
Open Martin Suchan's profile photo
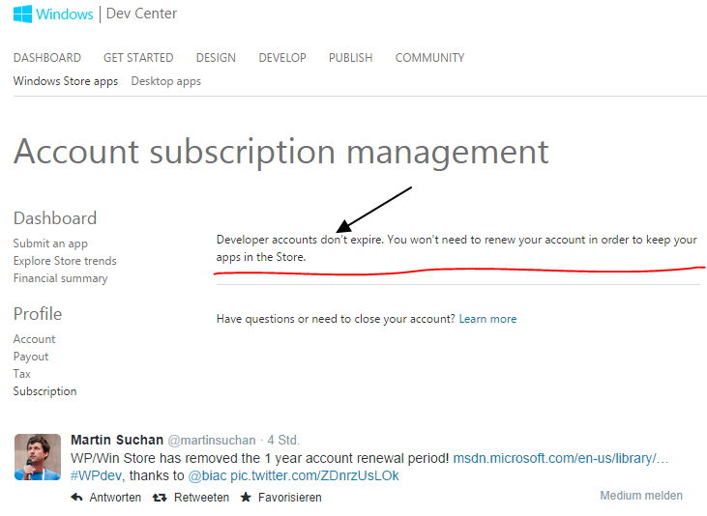(38, 457)
